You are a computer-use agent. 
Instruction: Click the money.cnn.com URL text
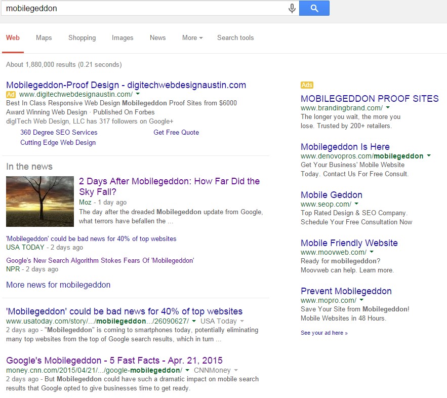(94, 370)
